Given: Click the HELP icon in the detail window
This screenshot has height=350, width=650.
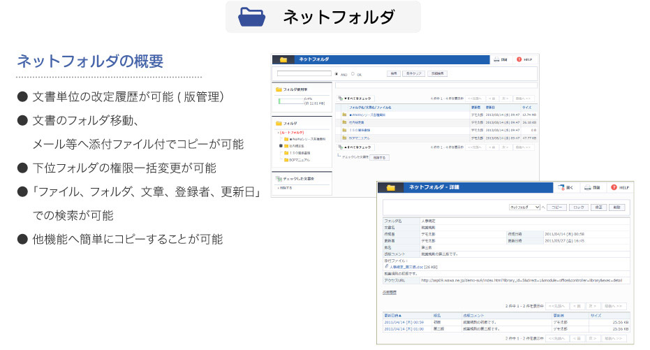Looking at the screenshot, I should [614, 187].
